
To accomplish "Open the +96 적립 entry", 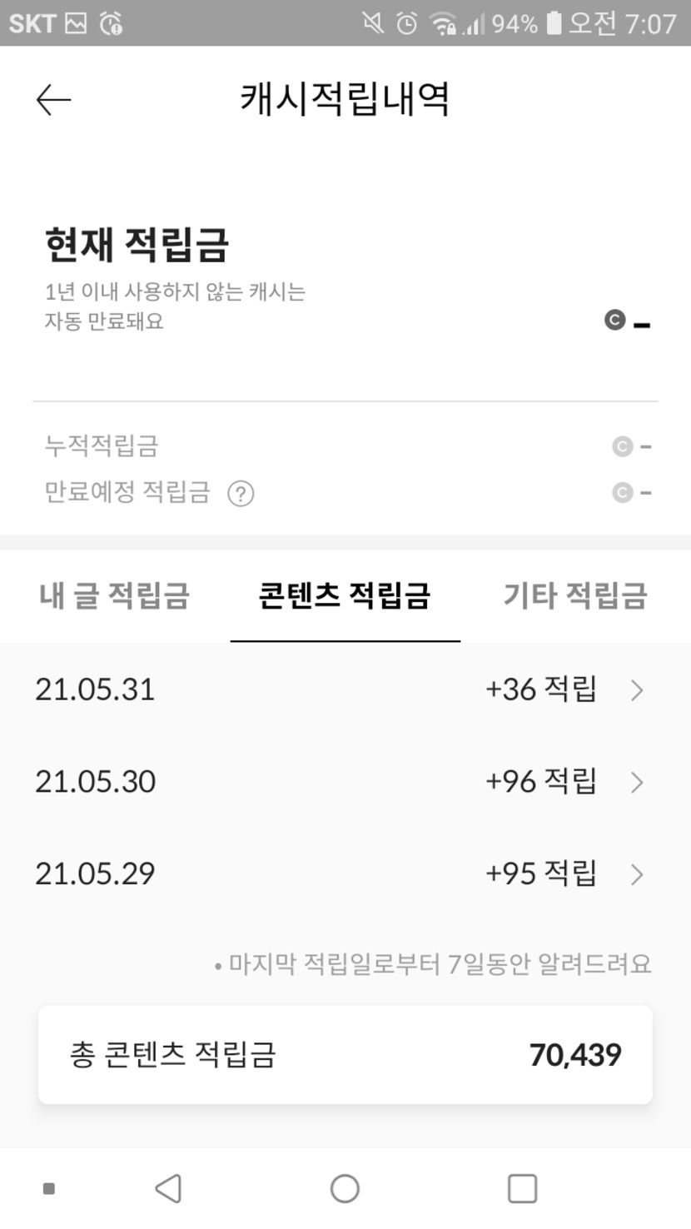I will [541, 781].
